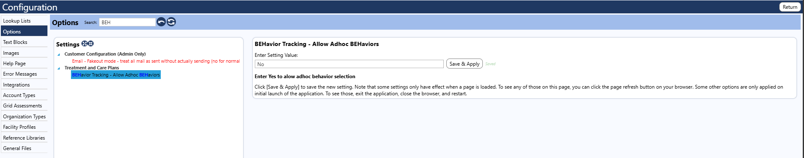Click the 'Enter Setting Value:' label
804x158 pixels.
[x=276, y=55]
